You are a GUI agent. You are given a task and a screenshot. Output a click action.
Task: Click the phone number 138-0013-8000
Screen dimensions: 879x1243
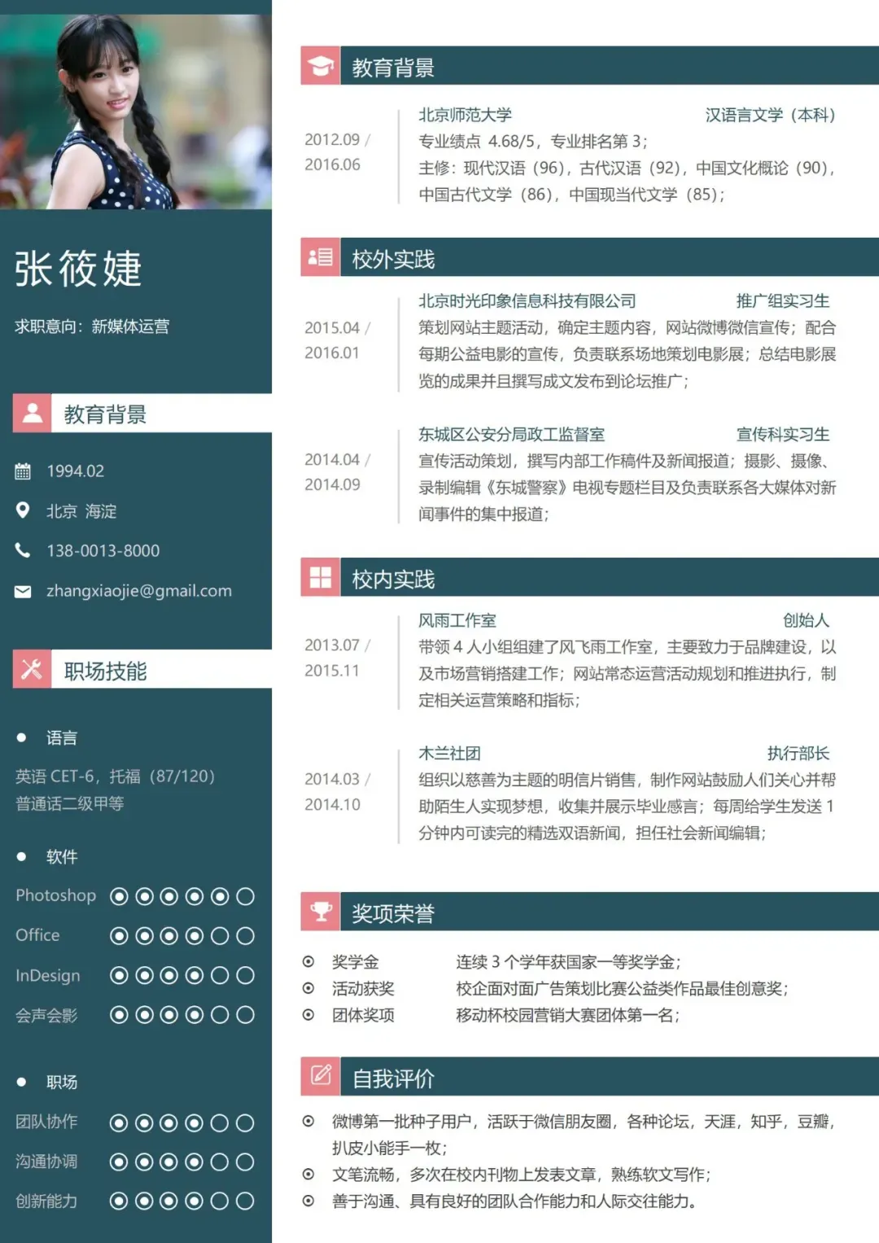click(103, 551)
